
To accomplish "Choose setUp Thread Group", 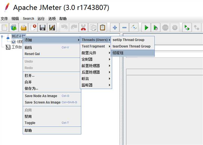I will (x=133, y=40).
